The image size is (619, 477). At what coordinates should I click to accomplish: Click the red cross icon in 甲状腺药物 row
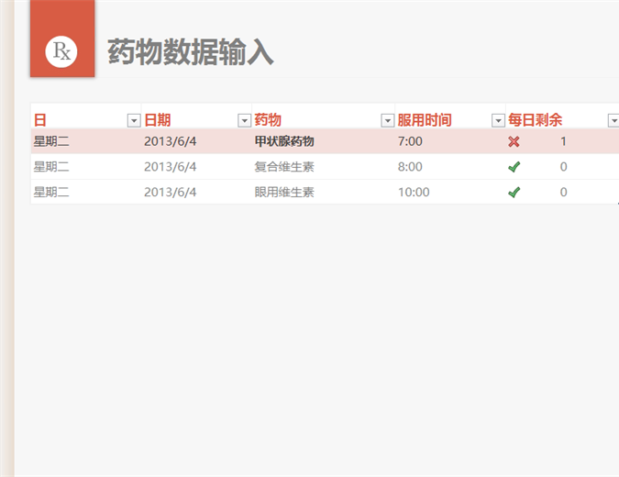(514, 141)
